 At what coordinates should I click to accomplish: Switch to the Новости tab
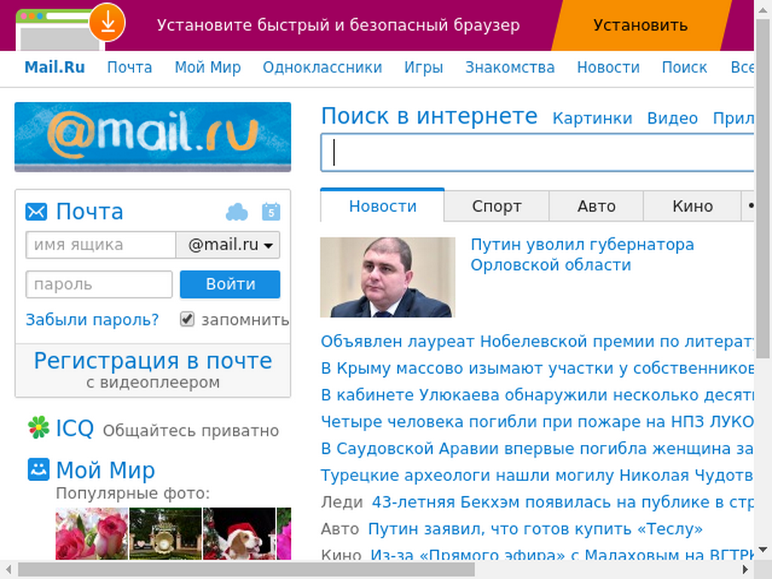point(382,206)
